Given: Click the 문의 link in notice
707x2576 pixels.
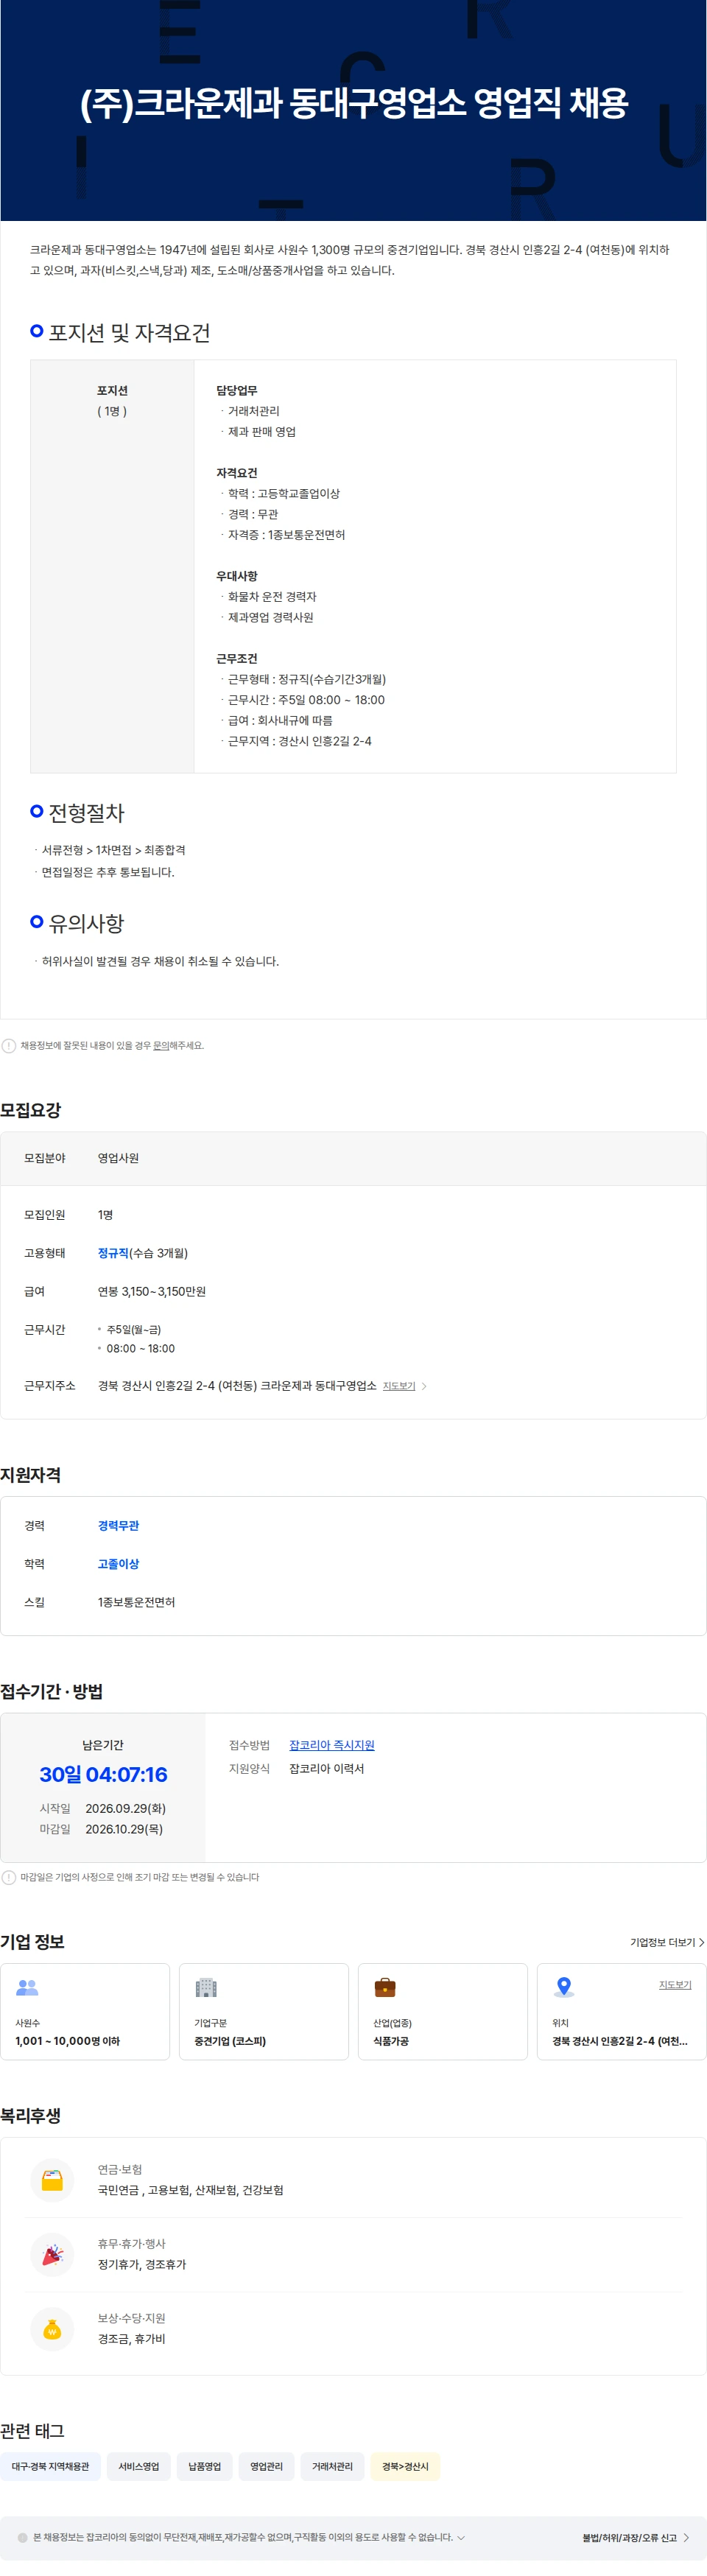Looking at the screenshot, I should click(x=160, y=1046).
